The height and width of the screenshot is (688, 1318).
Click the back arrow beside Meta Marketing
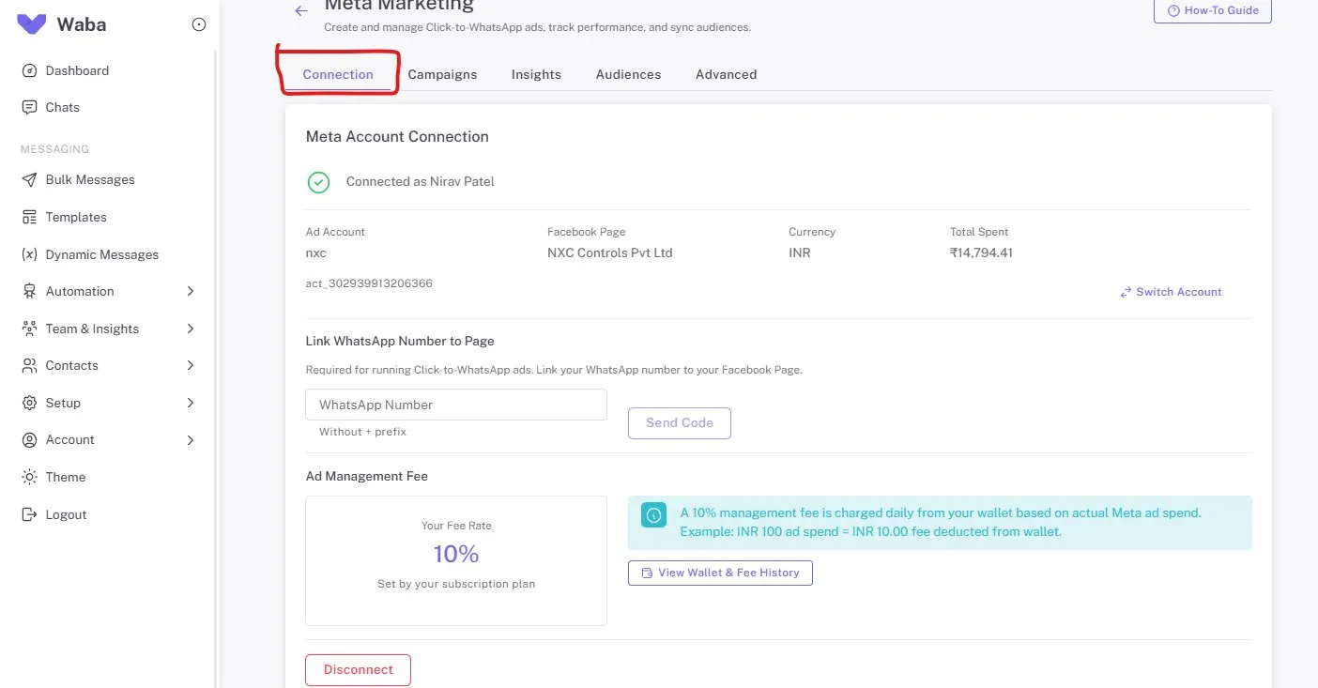[300, 10]
